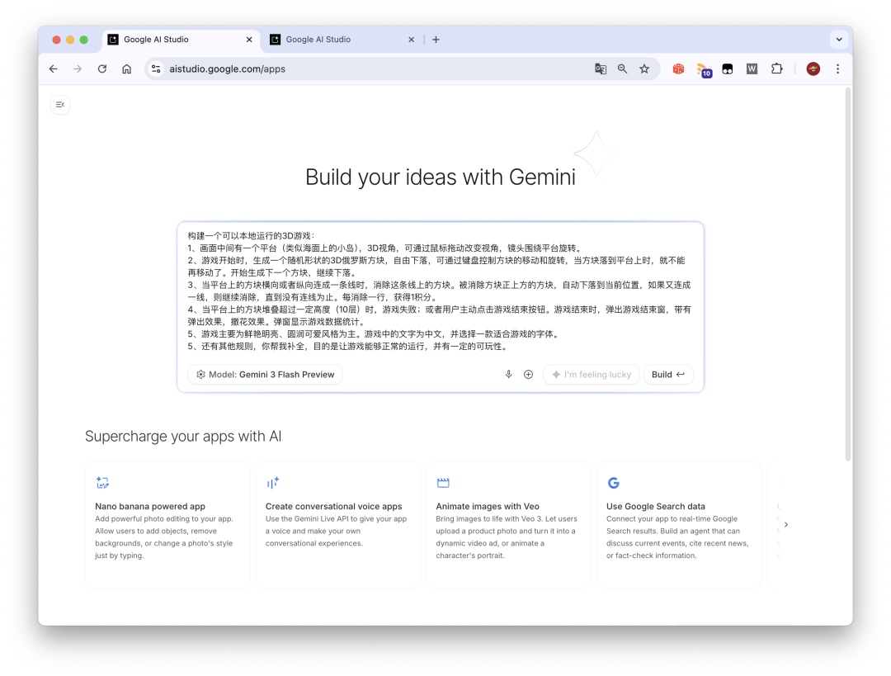The height and width of the screenshot is (676, 891).
Task: Open the black mask extension icon
Action: click(x=728, y=69)
